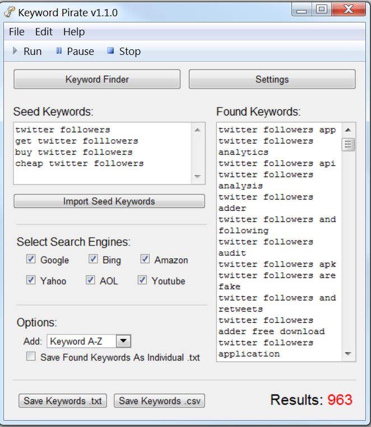Screen dimensions: 371x427
Task: Click Found Keywords scroll down arrow
Action: click(348, 354)
